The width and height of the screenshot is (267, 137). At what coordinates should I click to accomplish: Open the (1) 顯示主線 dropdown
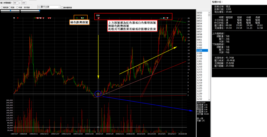point(49,7)
